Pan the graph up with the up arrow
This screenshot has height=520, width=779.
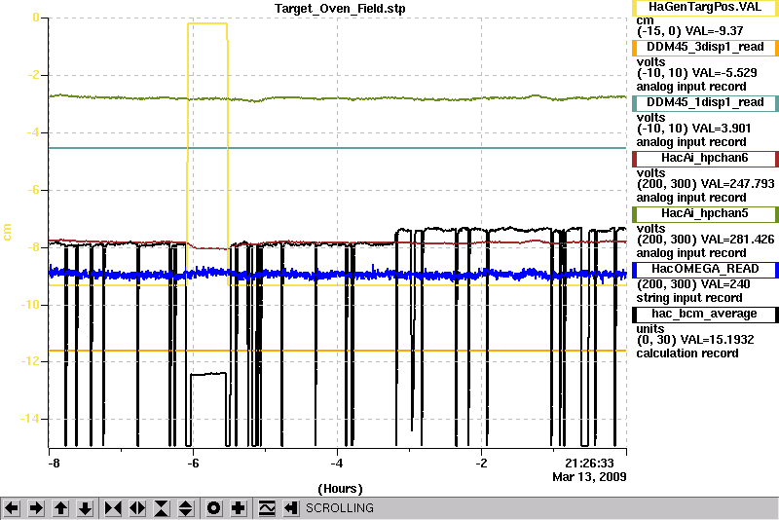(x=60, y=508)
